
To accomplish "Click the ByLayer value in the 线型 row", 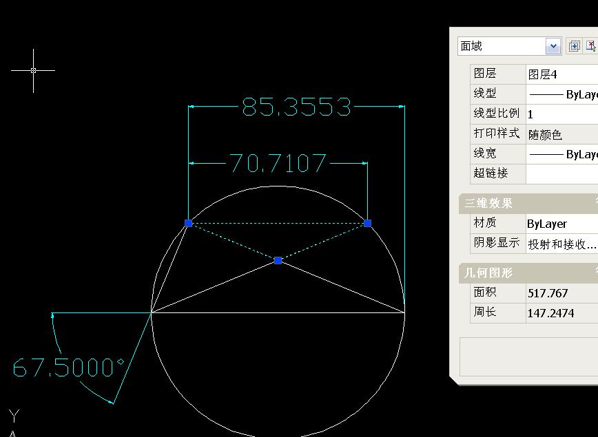I will coord(561,94).
